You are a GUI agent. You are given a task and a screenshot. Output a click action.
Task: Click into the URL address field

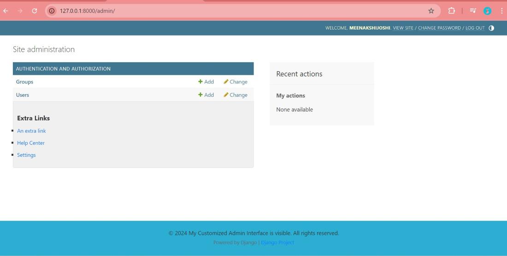(239, 11)
